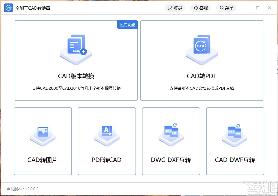The height and width of the screenshot is (196, 278).
Task: Select the PDF转CAD card
Action: (107, 141)
